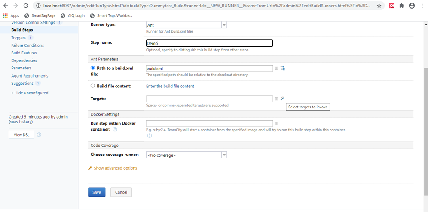Click the parameter insert icon beside the build.xml path
Image resolution: width=428 pixels, height=212 pixels.
click(x=276, y=68)
